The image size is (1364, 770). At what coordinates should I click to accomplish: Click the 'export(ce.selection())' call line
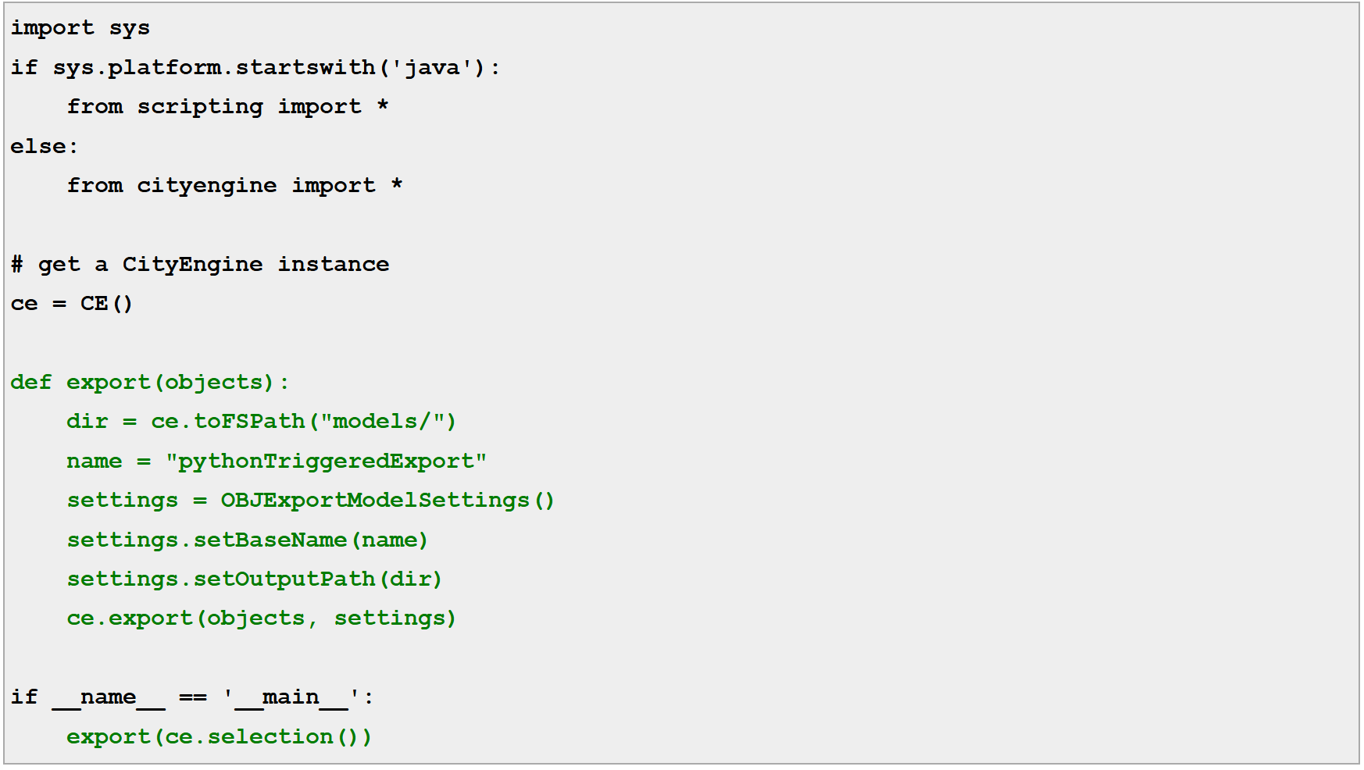click(x=219, y=737)
